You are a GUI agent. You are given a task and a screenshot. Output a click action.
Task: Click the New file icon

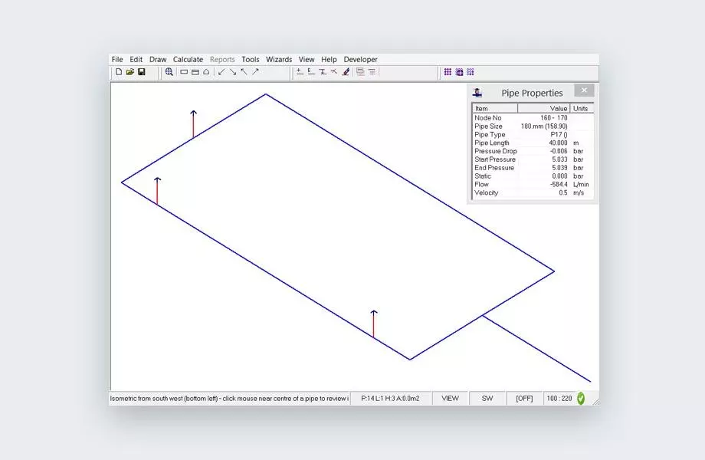pyautogui.click(x=119, y=72)
